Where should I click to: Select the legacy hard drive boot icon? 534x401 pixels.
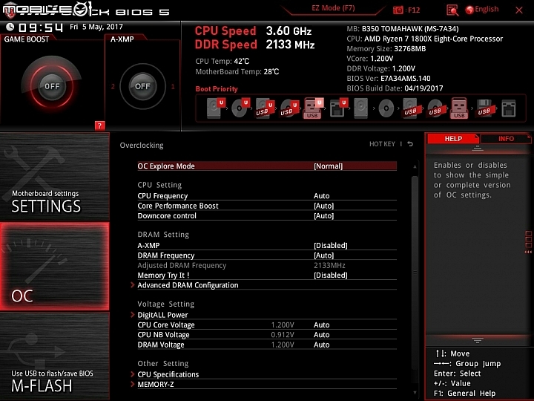[361, 108]
